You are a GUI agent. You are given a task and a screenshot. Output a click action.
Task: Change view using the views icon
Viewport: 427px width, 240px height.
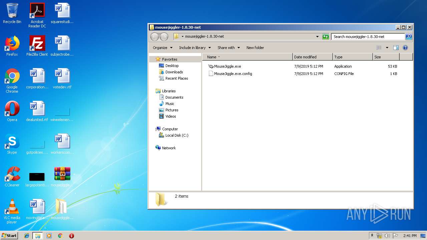(379, 48)
